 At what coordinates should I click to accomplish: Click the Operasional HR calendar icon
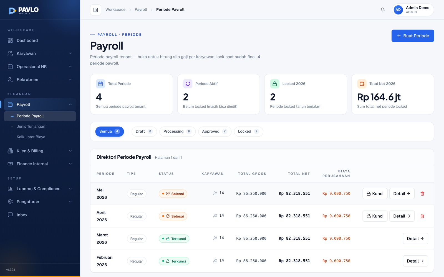tap(10, 66)
